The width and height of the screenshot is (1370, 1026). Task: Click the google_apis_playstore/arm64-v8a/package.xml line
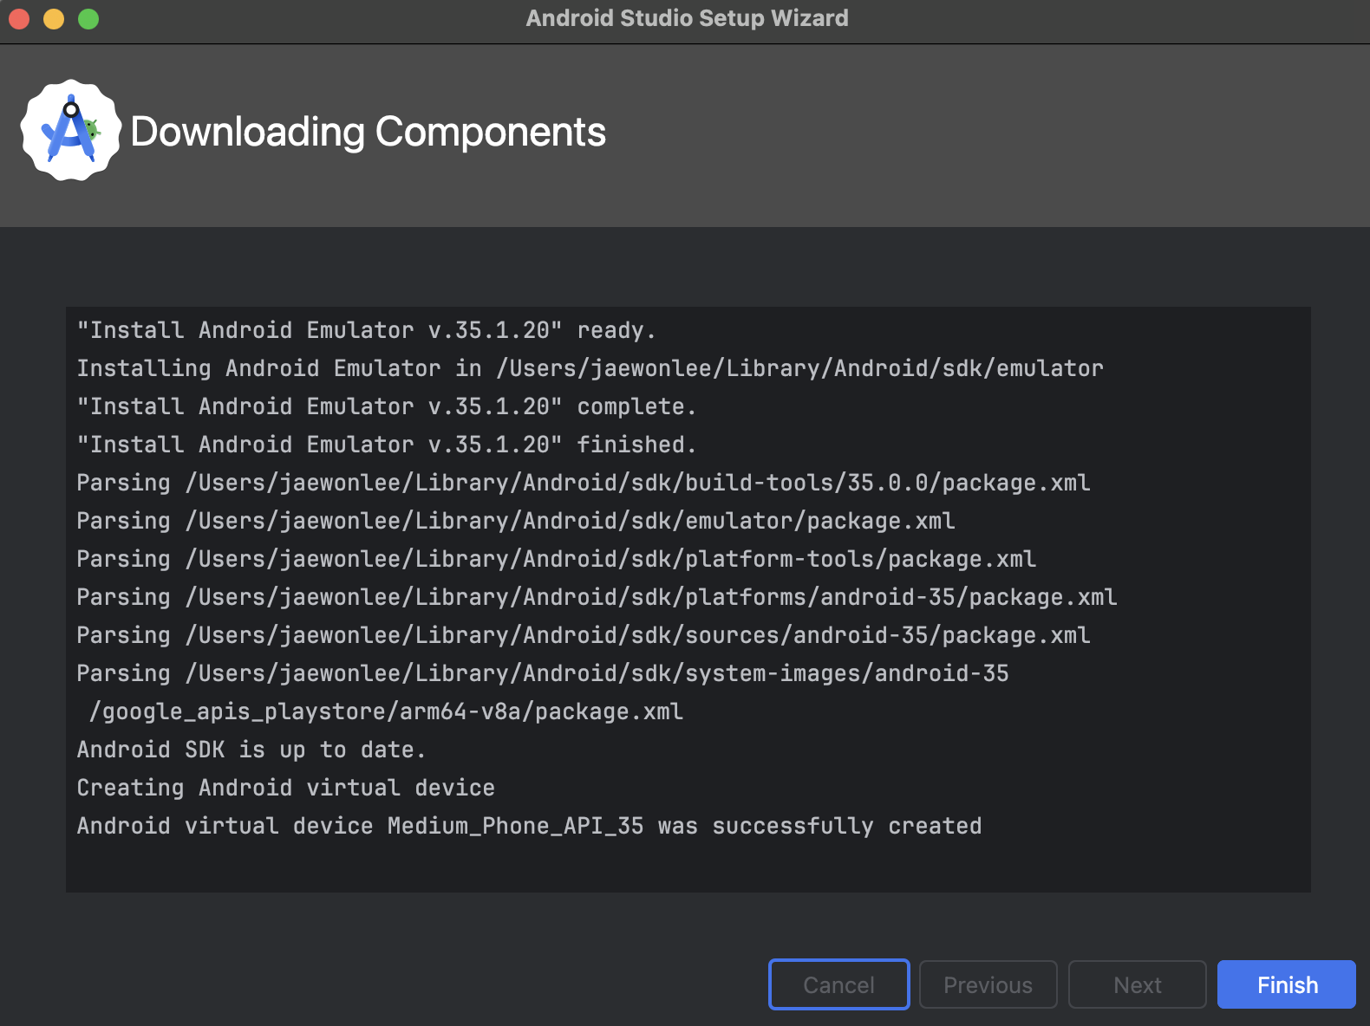click(387, 711)
